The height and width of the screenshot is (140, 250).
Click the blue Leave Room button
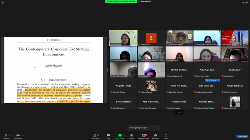pyautogui.click(x=242, y=136)
